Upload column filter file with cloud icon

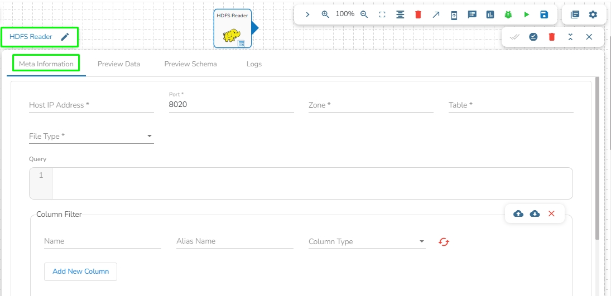[x=518, y=213]
